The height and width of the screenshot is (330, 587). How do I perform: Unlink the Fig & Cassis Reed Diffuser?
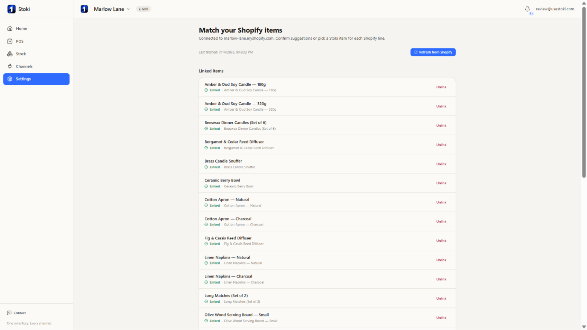[441, 241]
